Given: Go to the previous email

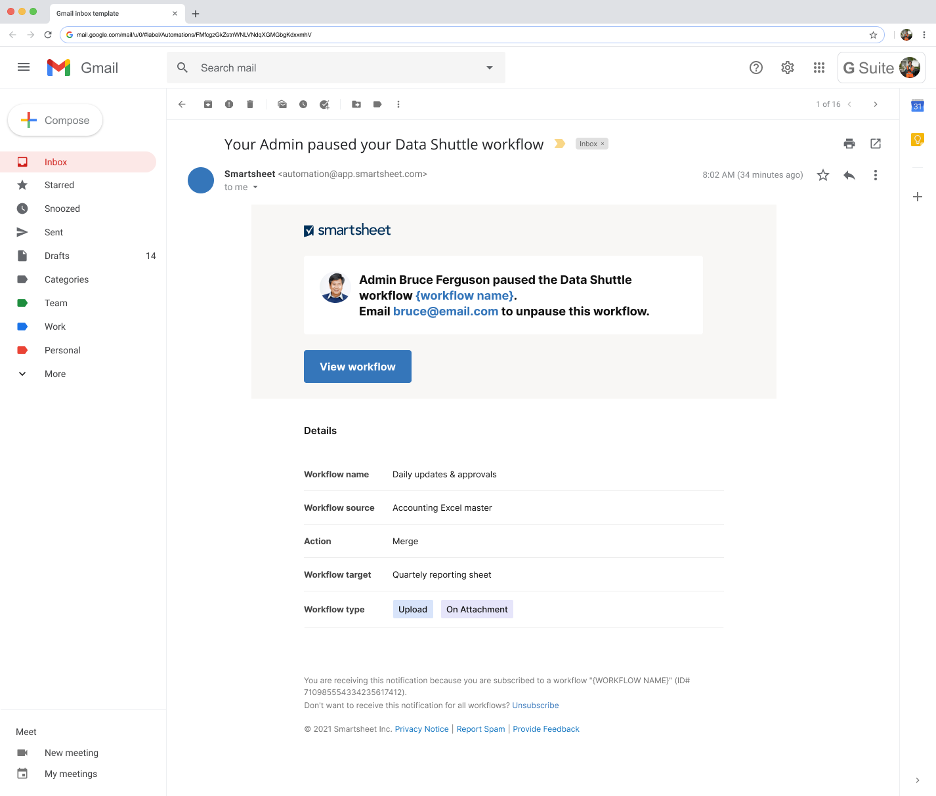Looking at the screenshot, I should point(849,104).
